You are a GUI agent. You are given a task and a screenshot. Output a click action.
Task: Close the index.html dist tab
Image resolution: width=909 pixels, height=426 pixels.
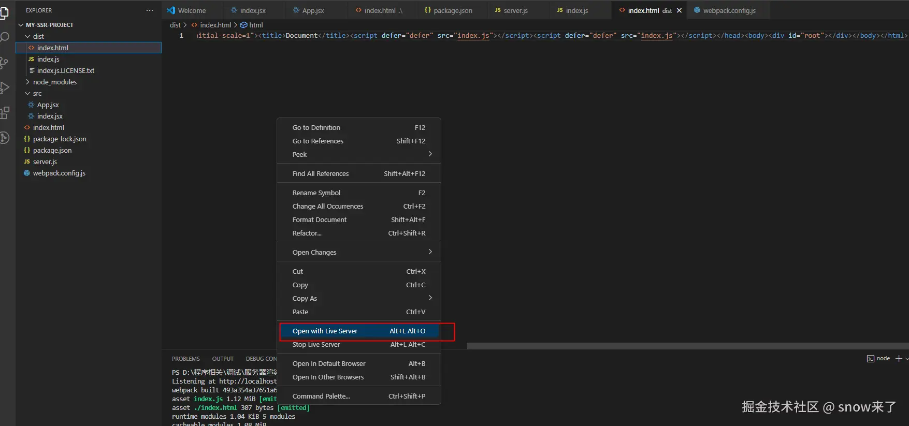679,10
